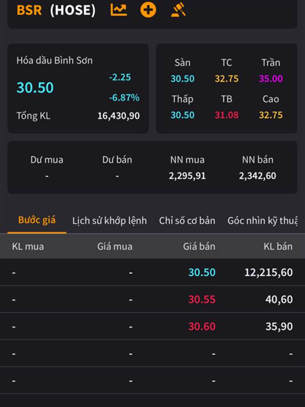Tap the Dư bán label
Screen dimensions: 305x407
pos(117,160)
